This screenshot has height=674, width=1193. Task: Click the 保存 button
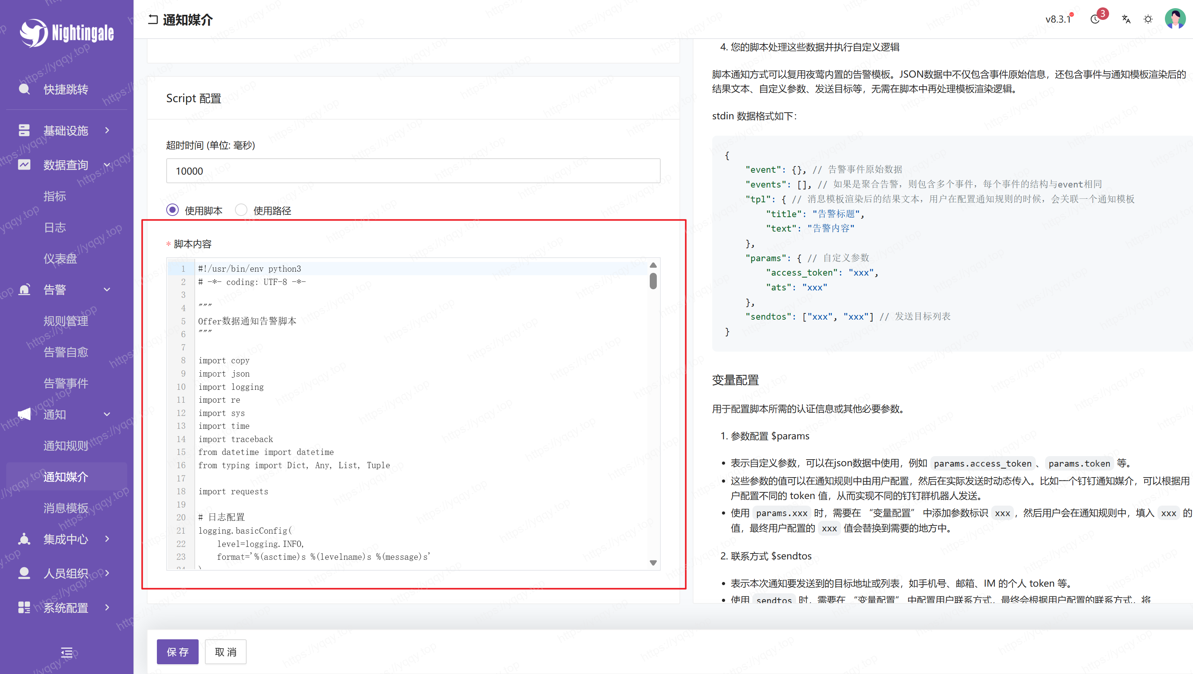pyautogui.click(x=178, y=652)
